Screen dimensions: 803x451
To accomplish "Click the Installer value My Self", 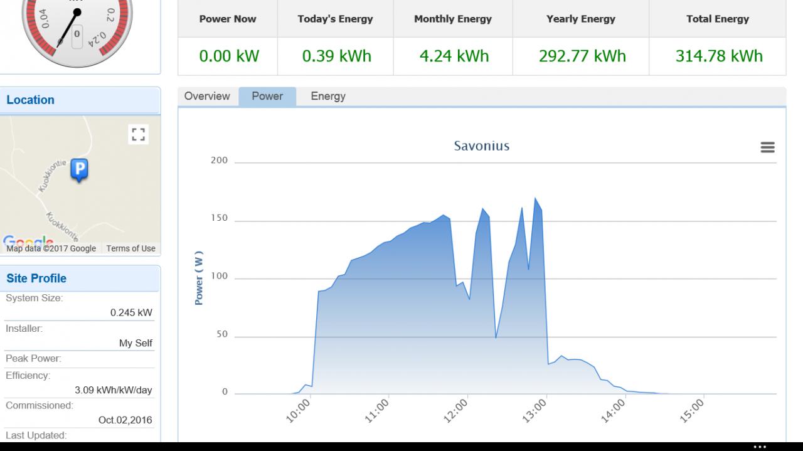I will pos(136,343).
